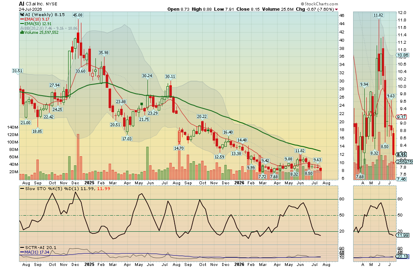Image resolution: width=413 pixels, height=268 pixels.
Task: Select the EMA(50) 12.91 legend entry
Action: (36, 24)
